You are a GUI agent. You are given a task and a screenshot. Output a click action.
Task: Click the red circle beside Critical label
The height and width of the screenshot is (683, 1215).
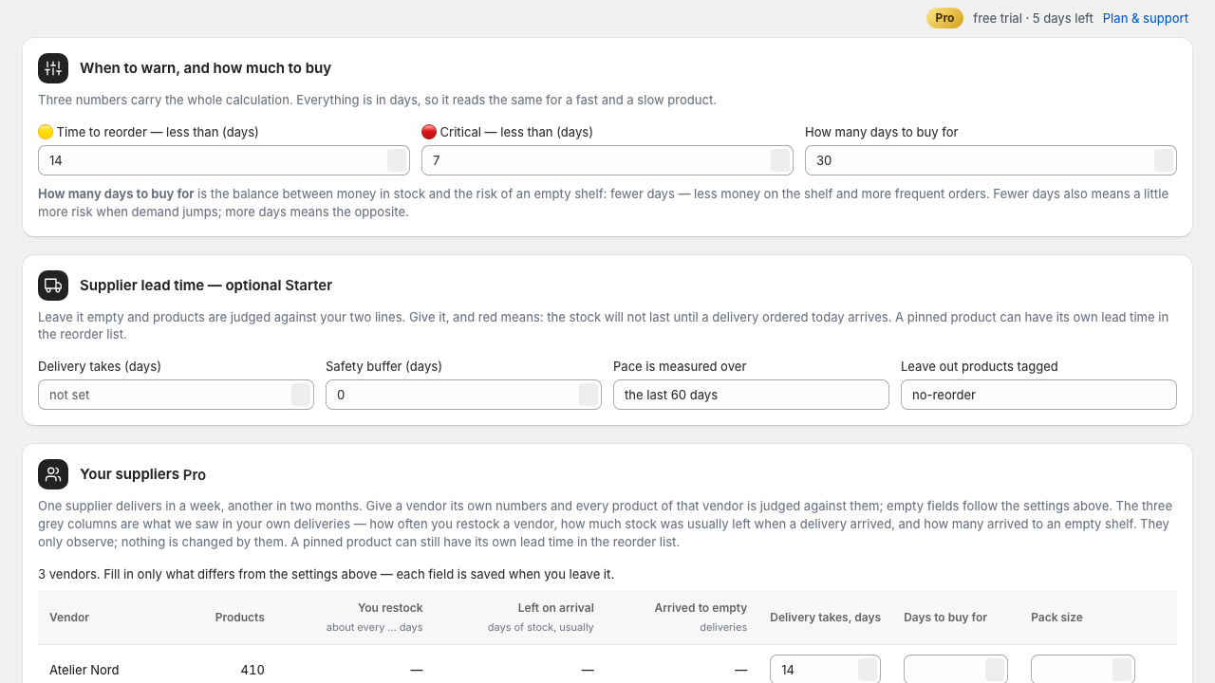pos(429,132)
